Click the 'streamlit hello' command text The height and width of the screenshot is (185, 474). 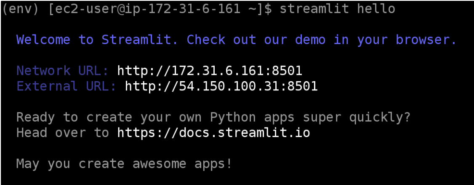pyautogui.click(x=337, y=9)
